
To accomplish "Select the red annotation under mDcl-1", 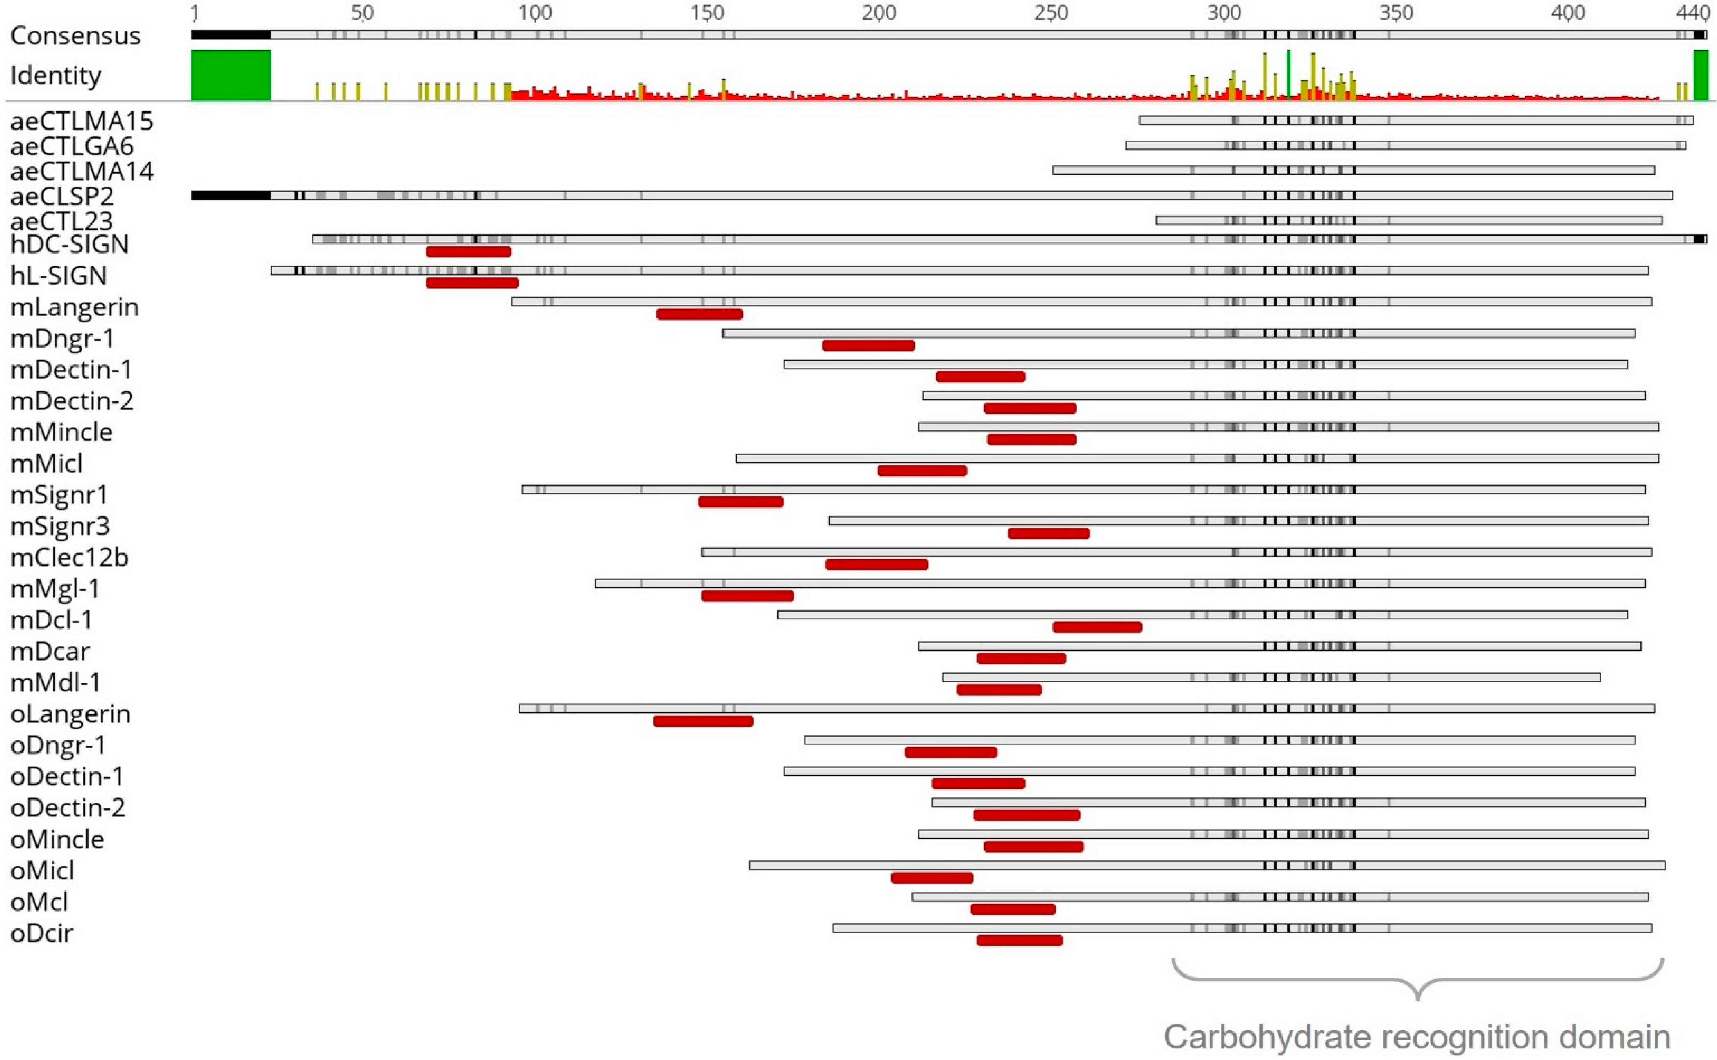I will [1097, 628].
